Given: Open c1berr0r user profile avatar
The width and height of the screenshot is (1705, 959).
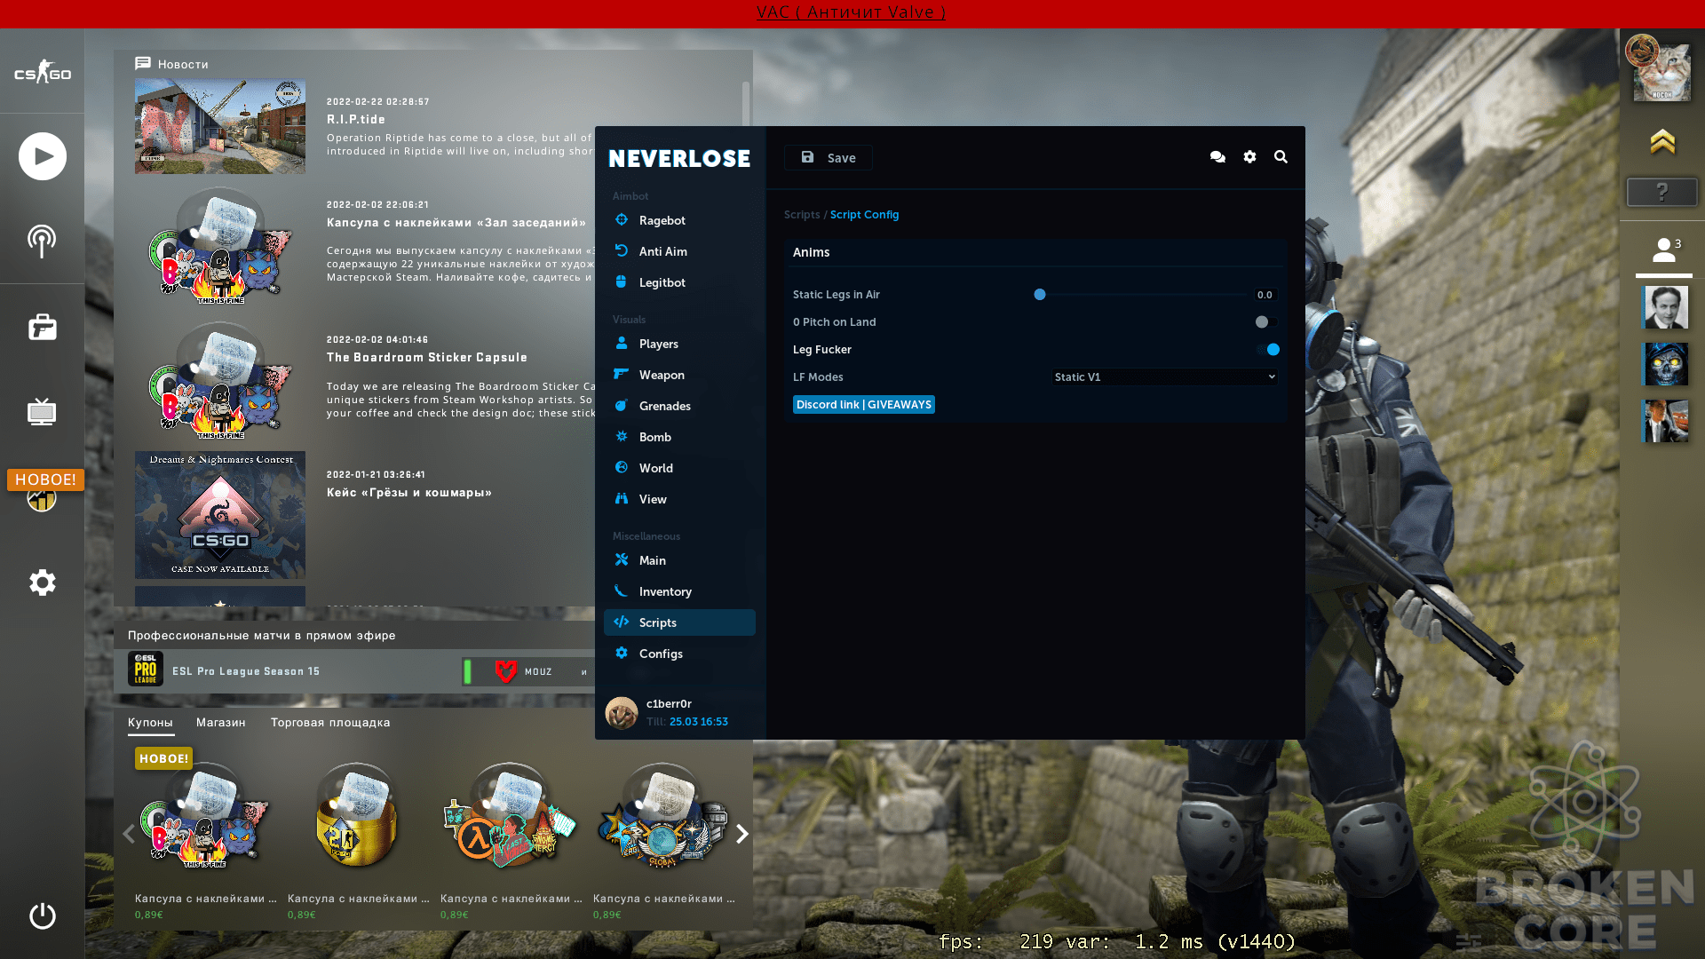Looking at the screenshot, I should (622, 712).
